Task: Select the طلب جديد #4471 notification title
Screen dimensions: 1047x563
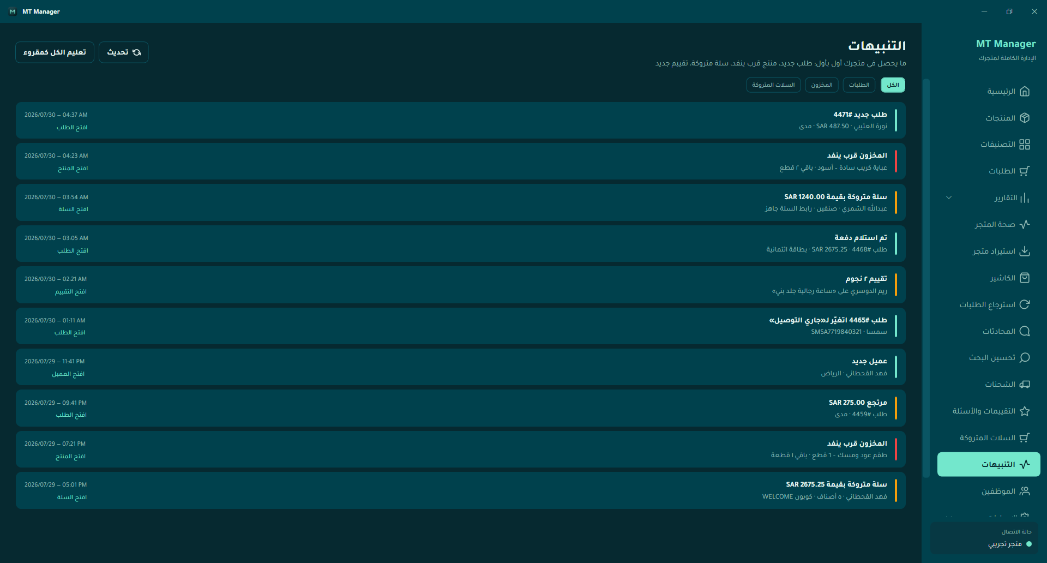Action: (860, 115)
